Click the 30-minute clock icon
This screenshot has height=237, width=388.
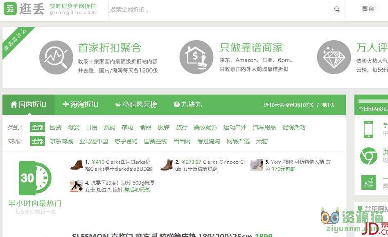[35, 178]
